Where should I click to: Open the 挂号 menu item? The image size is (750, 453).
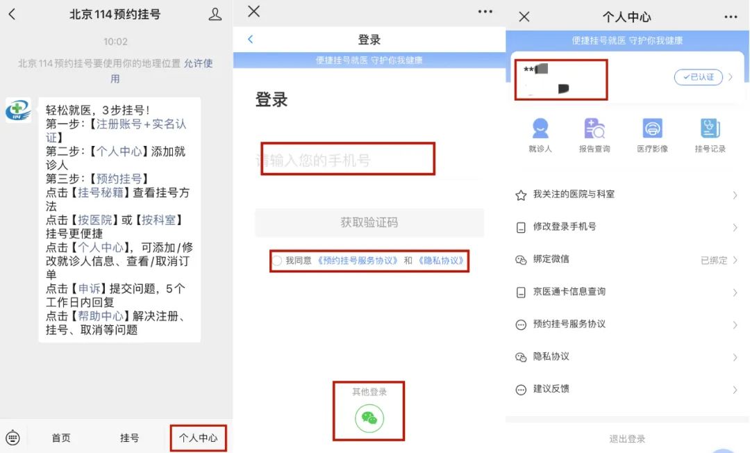click(129, 438)
